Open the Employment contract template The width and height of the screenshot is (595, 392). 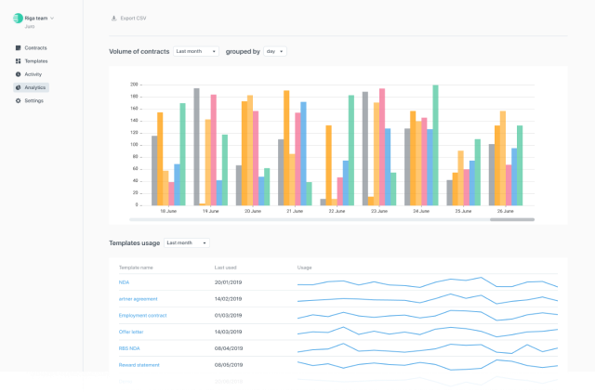click(140, 315)
